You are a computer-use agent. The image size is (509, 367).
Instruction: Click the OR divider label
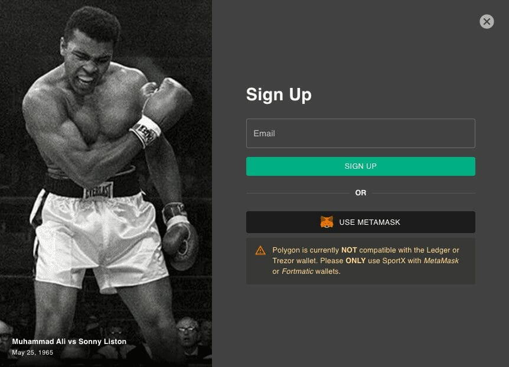click(361, 193)
